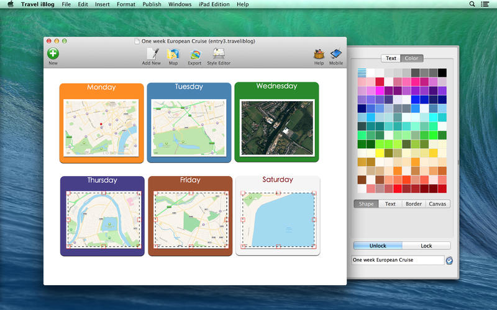Viewport: 497px width, 310px height.
Task: Open the Style Editor from the toolbar
Action: coord(219,54)
